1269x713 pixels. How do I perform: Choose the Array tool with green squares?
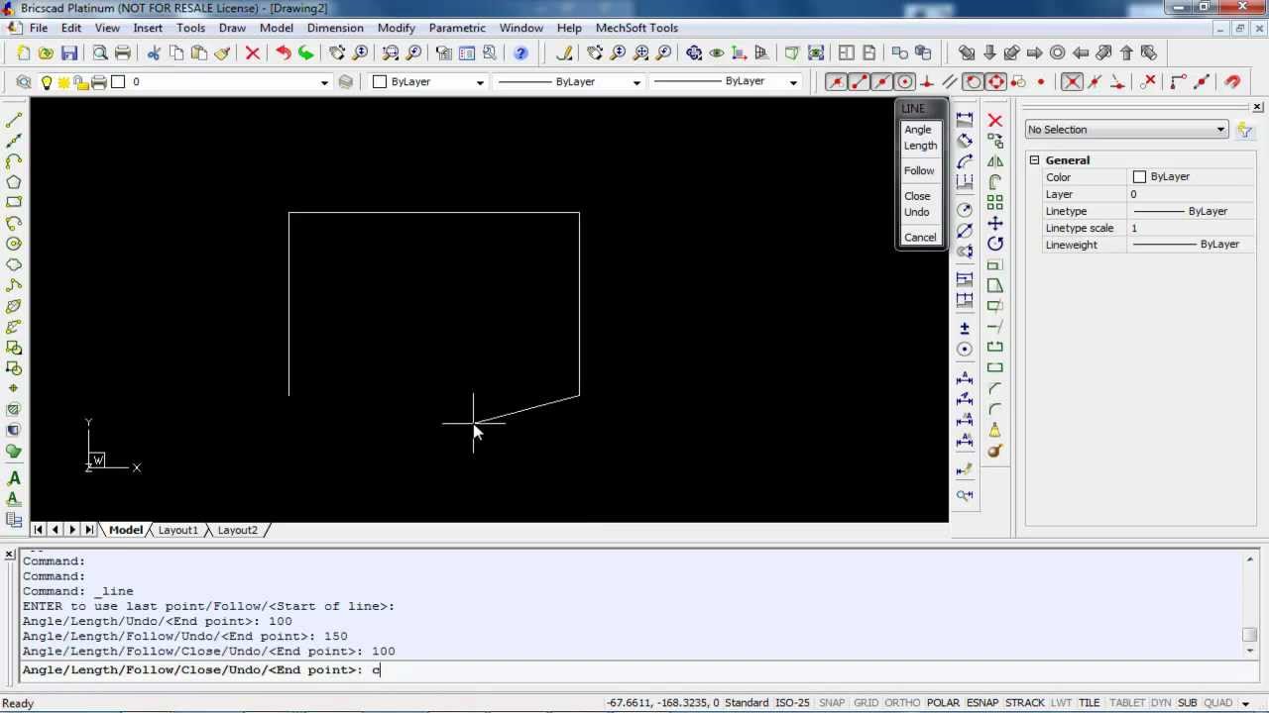pyautogui.click(x=995, y=202)
